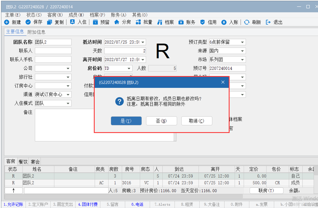Click the 刷新 (Refresh) toolbar icon

(x=247, y=22)
